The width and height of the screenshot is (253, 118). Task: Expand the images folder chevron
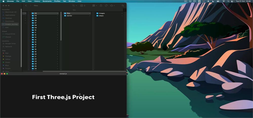(x=122, y=13)
